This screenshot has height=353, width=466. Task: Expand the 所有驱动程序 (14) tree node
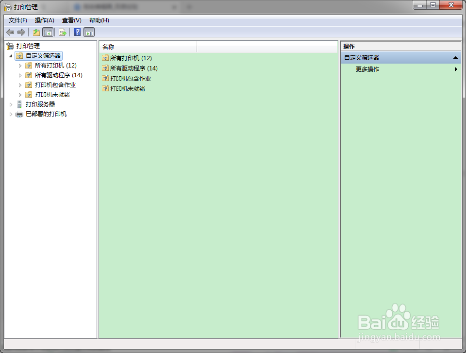20,76
